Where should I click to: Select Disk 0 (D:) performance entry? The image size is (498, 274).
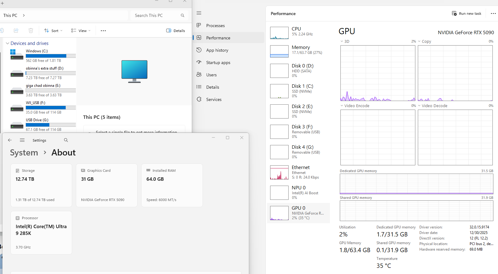(x=298, y=71)
